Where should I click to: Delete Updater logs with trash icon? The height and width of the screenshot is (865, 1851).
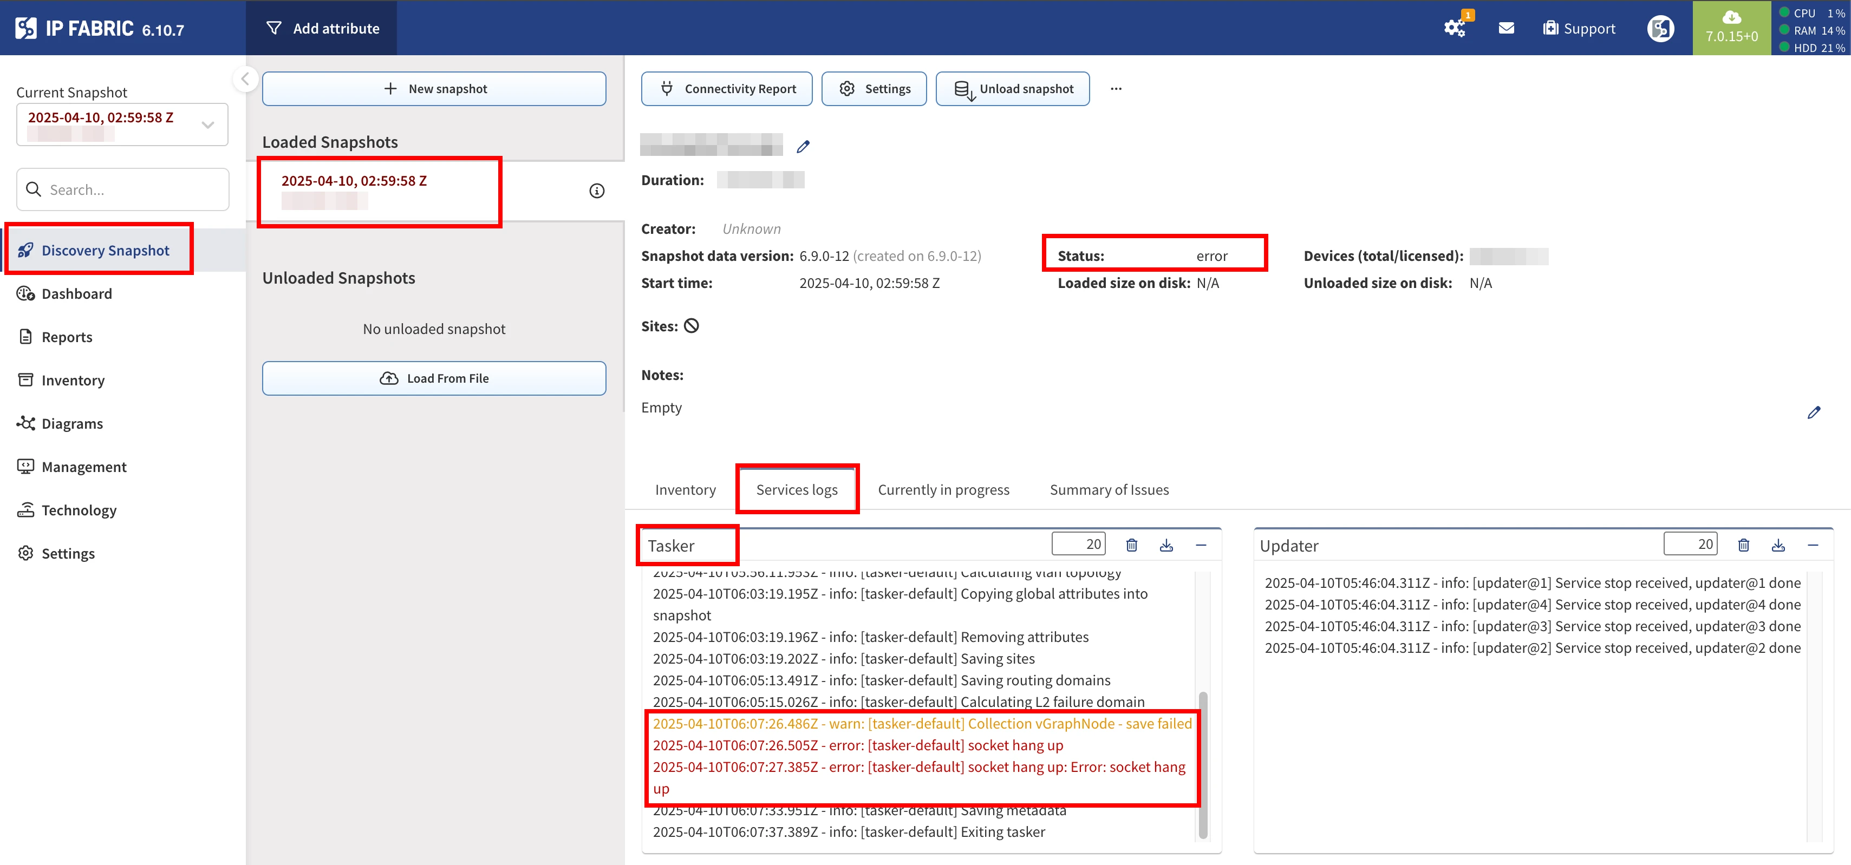[x=1743, y=545]
